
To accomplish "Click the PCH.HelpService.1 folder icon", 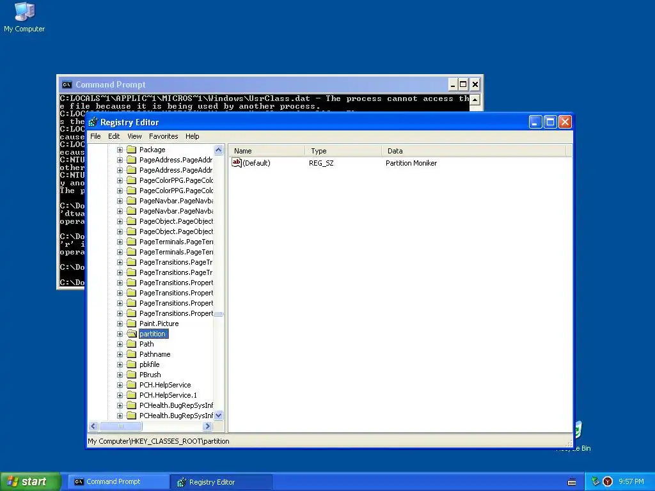I will 132,395.
